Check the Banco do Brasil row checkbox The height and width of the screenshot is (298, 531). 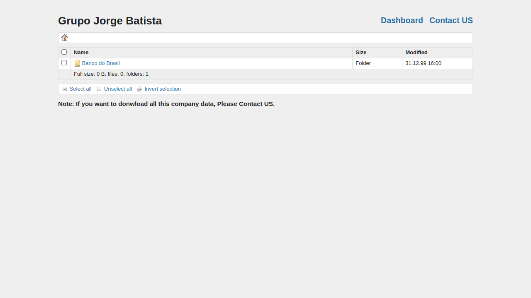tap(64, 63)
